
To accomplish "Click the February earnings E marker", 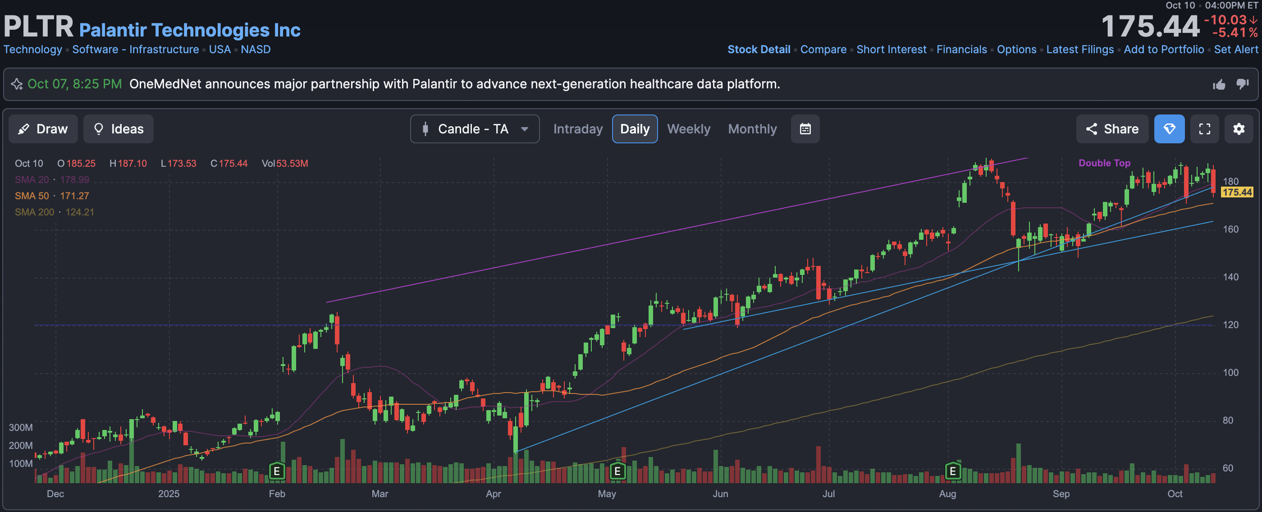I will tap(277, 471).
